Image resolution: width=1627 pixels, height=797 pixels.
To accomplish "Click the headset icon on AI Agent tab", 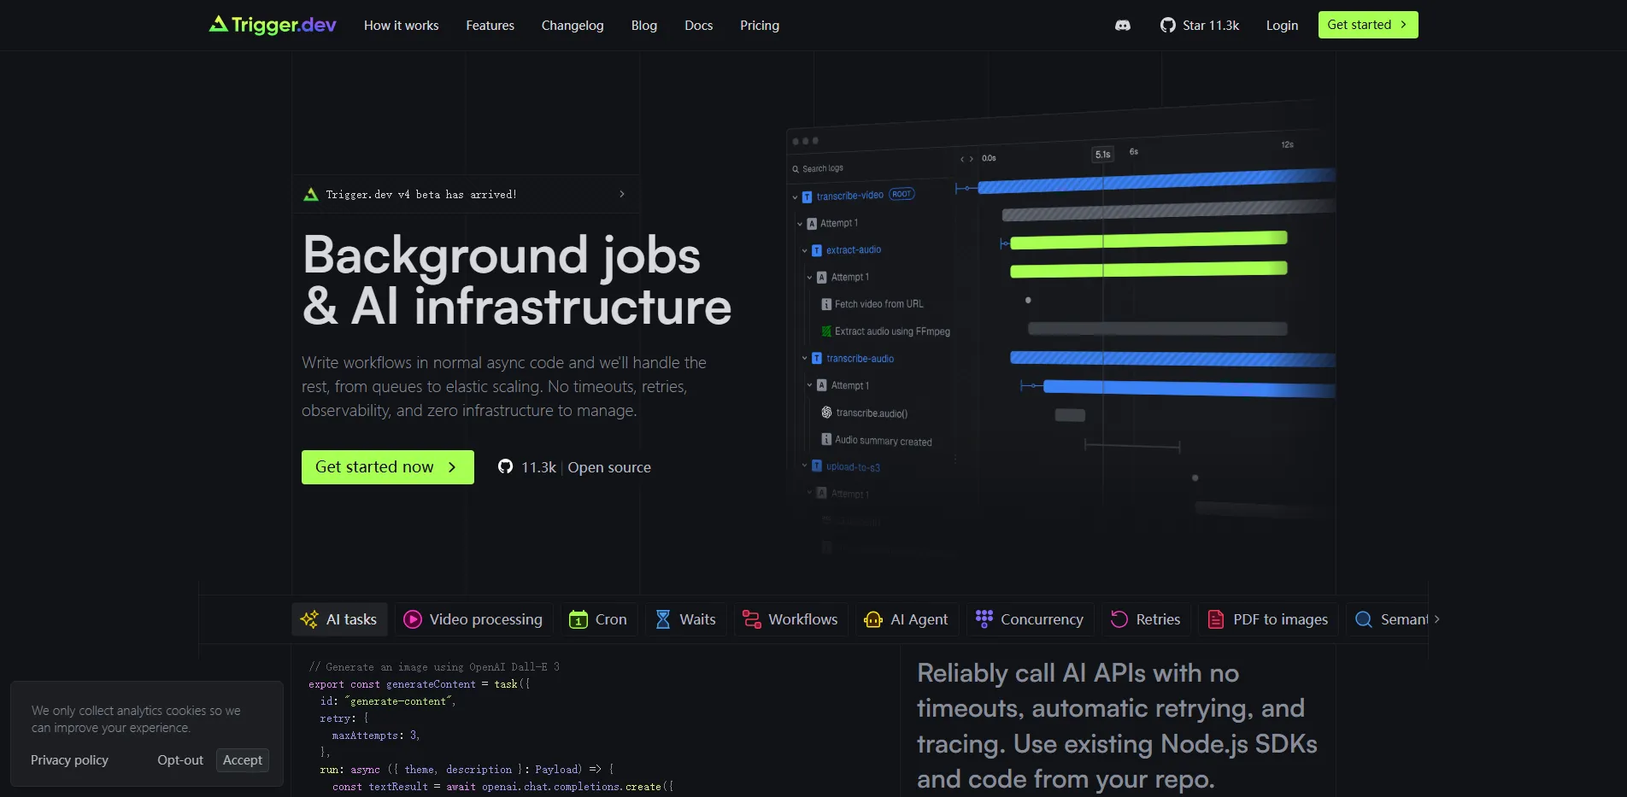I will pos(873,619).
